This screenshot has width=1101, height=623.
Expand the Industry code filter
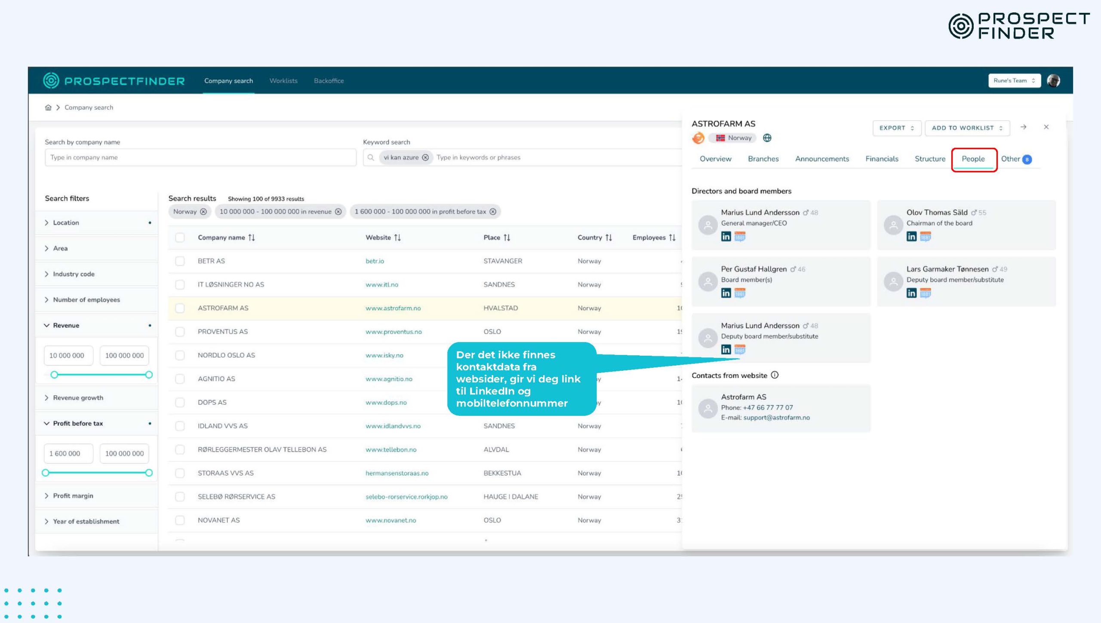point(74,274)
